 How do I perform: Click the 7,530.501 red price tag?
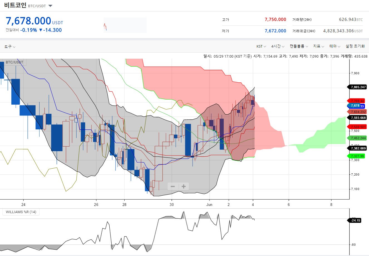click(x=357, y=127)
